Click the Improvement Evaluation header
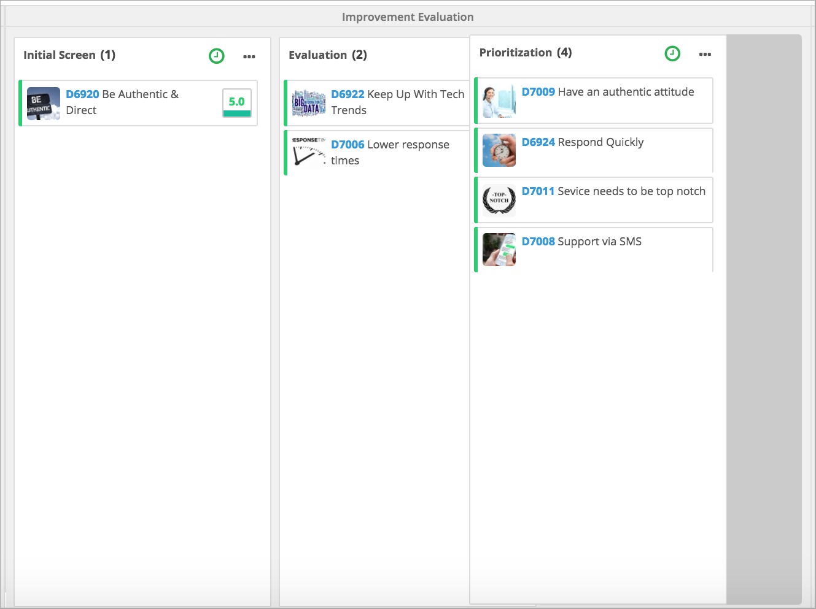The width and height of the screenshot is (816, 609). click(x=408, y=17)
